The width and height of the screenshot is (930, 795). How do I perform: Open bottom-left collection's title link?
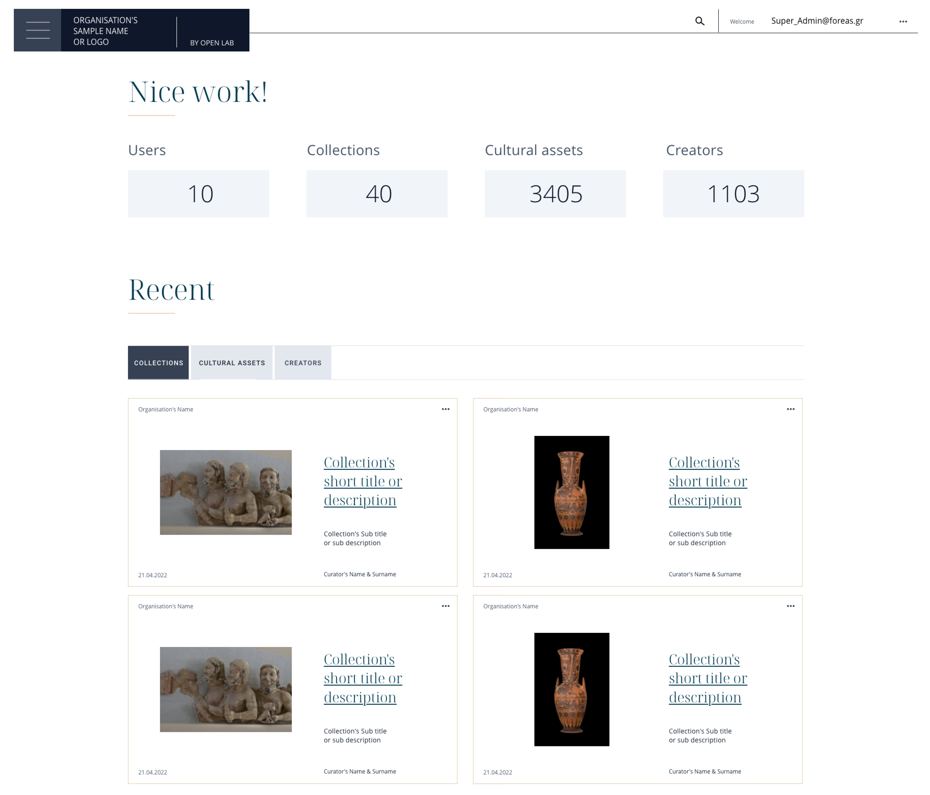(x=362, y=678)
